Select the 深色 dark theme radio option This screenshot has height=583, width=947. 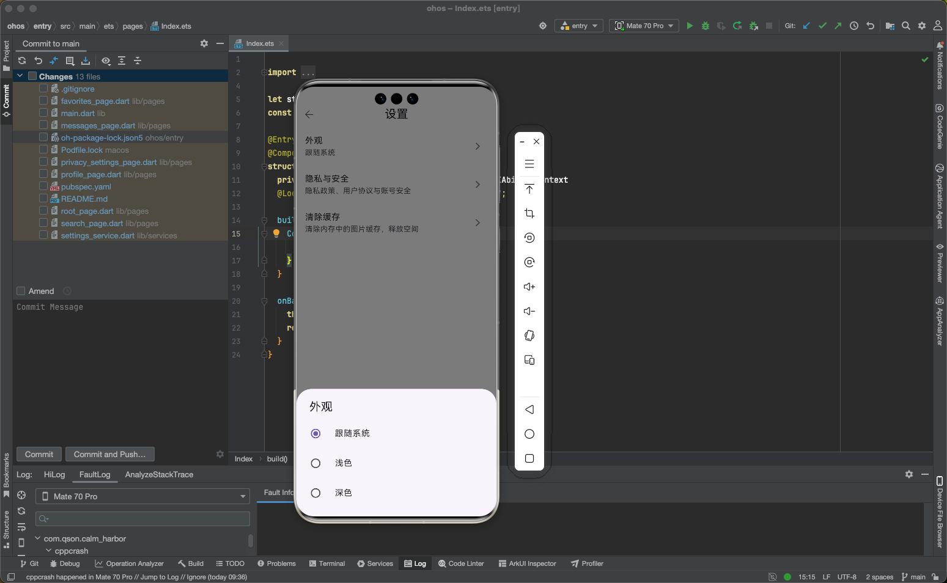coord(315,493)
